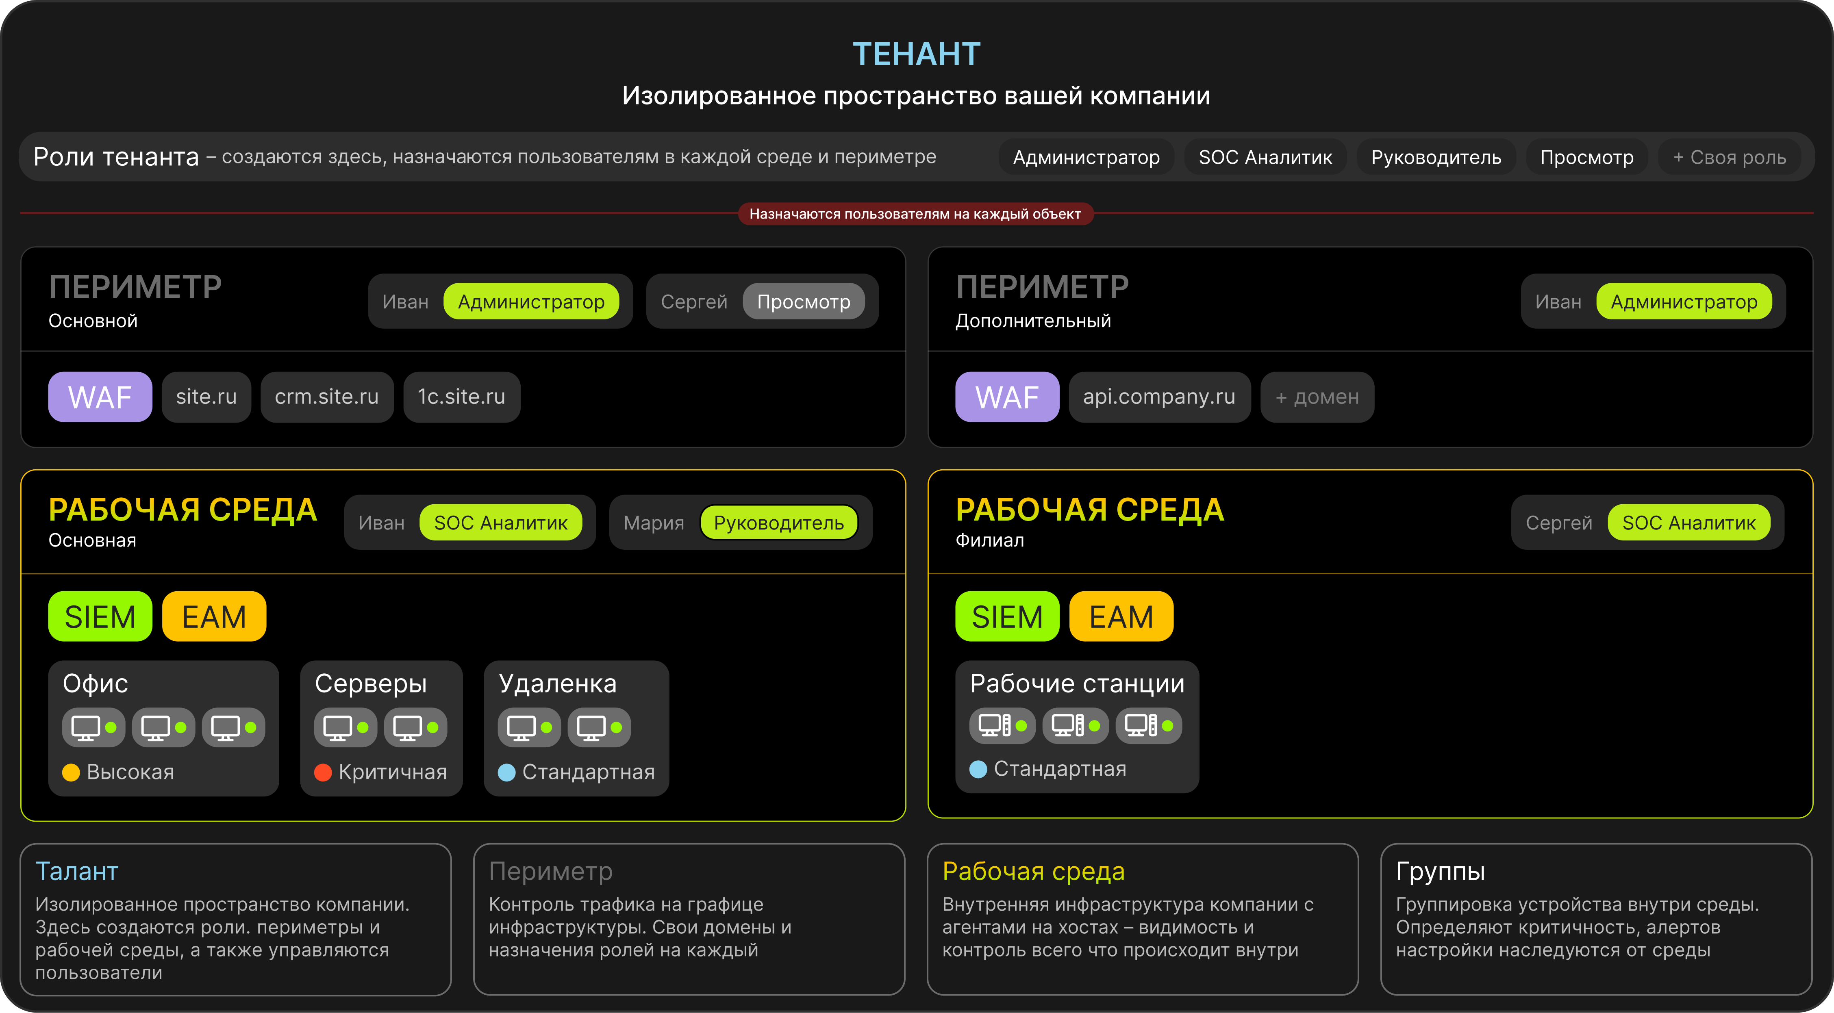This screenshot has width=1834, height=1013.
Task: Click the red Критичная severity dot
Action: point(323,772)
